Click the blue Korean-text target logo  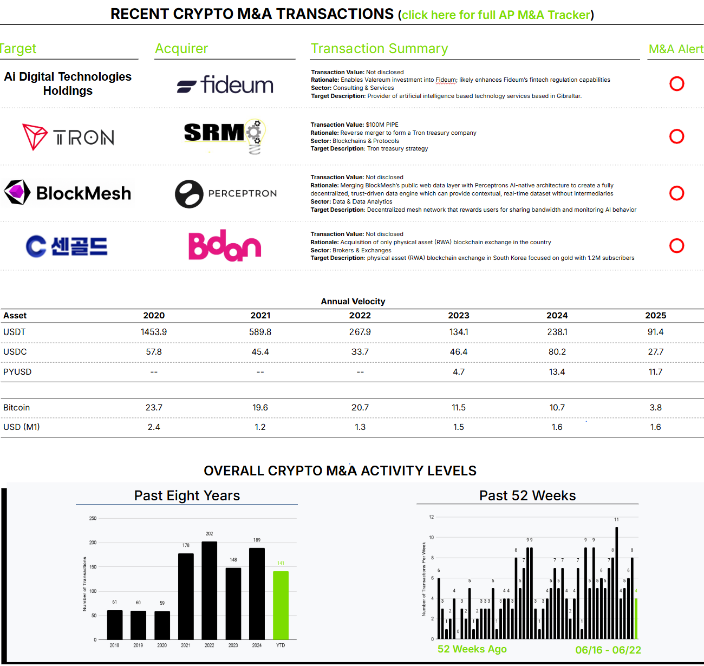coord(67,246)
